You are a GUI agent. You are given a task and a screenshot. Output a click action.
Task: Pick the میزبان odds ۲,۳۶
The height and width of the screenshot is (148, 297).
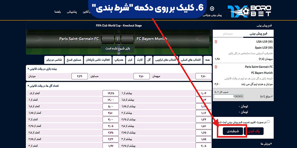click(80, 76)
